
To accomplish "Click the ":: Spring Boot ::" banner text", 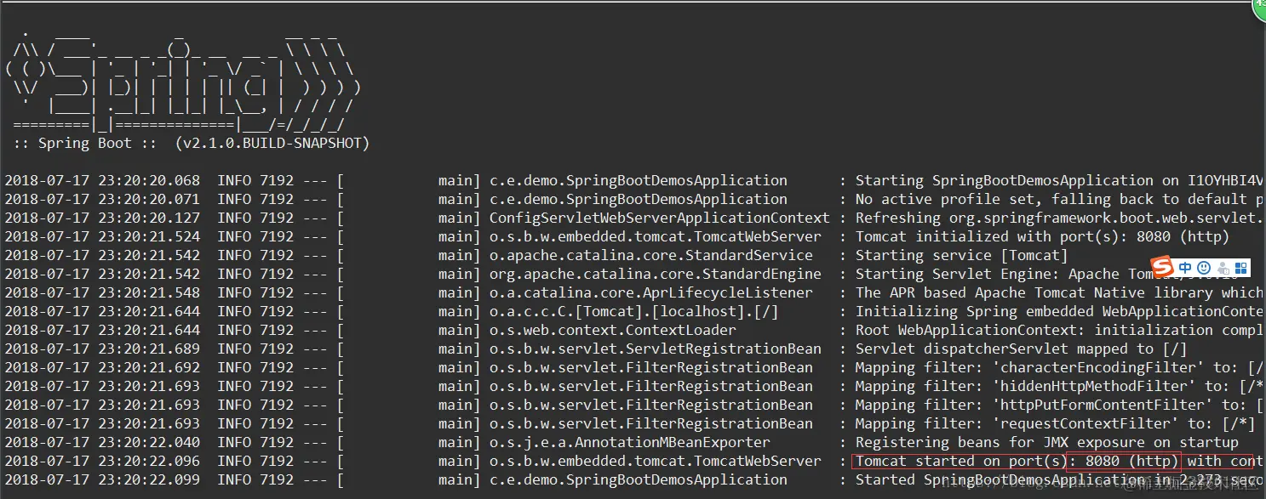I will tap(85, 143).
